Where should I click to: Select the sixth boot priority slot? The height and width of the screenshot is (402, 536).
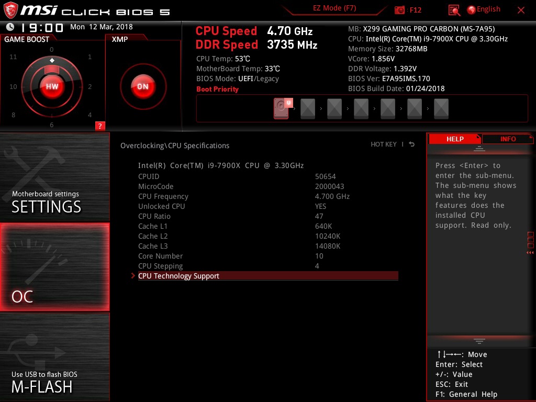(415, 109)
